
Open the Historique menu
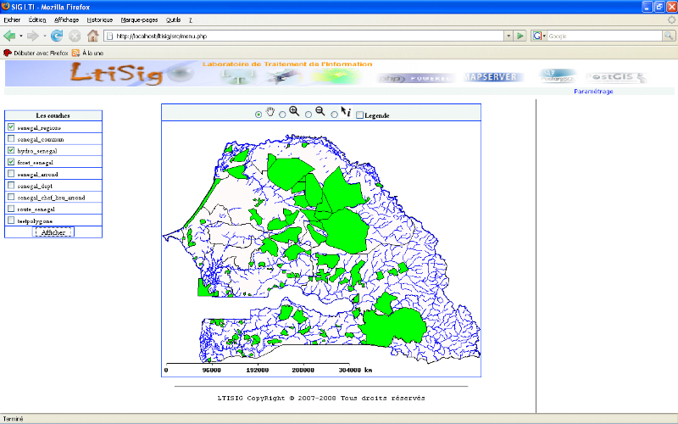pyautogui.click(x=99, y=19)
